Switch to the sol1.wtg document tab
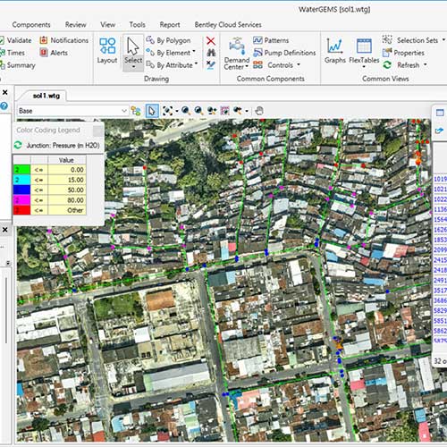Image resolution: width=447 pixels, height=447 pixels. 46,96
